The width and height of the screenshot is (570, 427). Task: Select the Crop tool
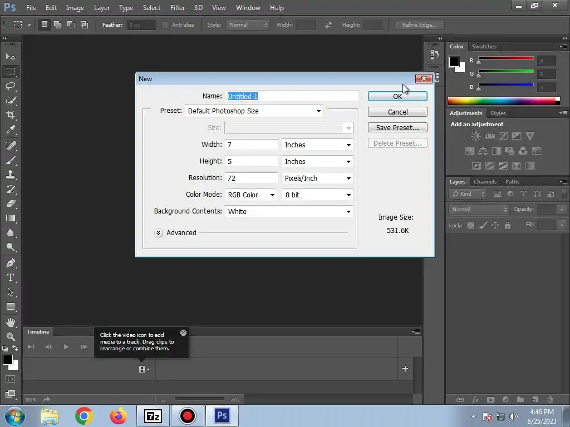coord(11,115)
